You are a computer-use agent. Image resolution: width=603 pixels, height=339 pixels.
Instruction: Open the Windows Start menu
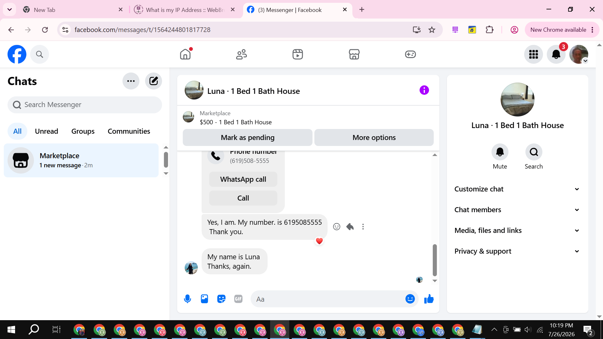tap(11, 330)
